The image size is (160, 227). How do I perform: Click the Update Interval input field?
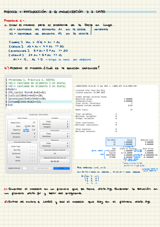(x=24, y=168)
